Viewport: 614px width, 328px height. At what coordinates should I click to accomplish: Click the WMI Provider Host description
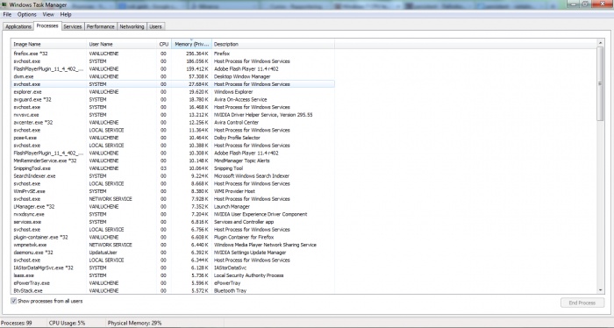(x=234, y=191)
